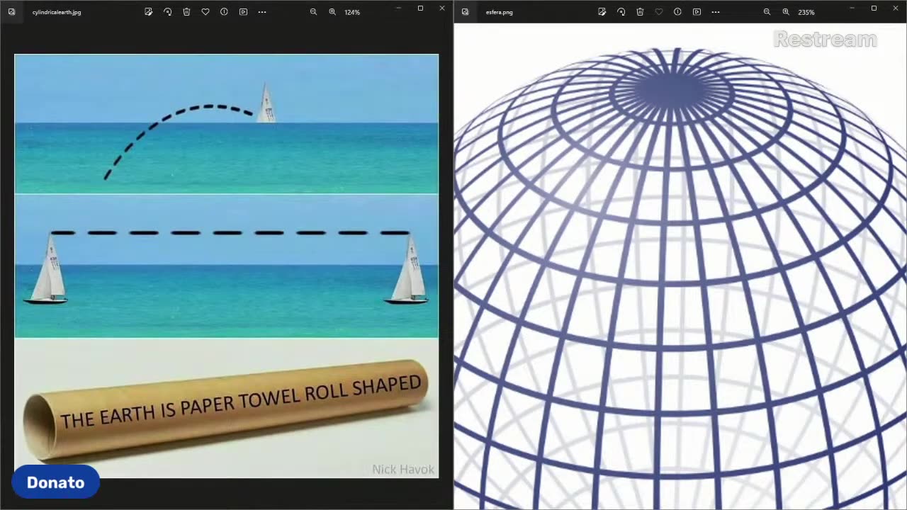Rotate the esfera.png image
The image size is (907, 510).
tap(621, 12)
